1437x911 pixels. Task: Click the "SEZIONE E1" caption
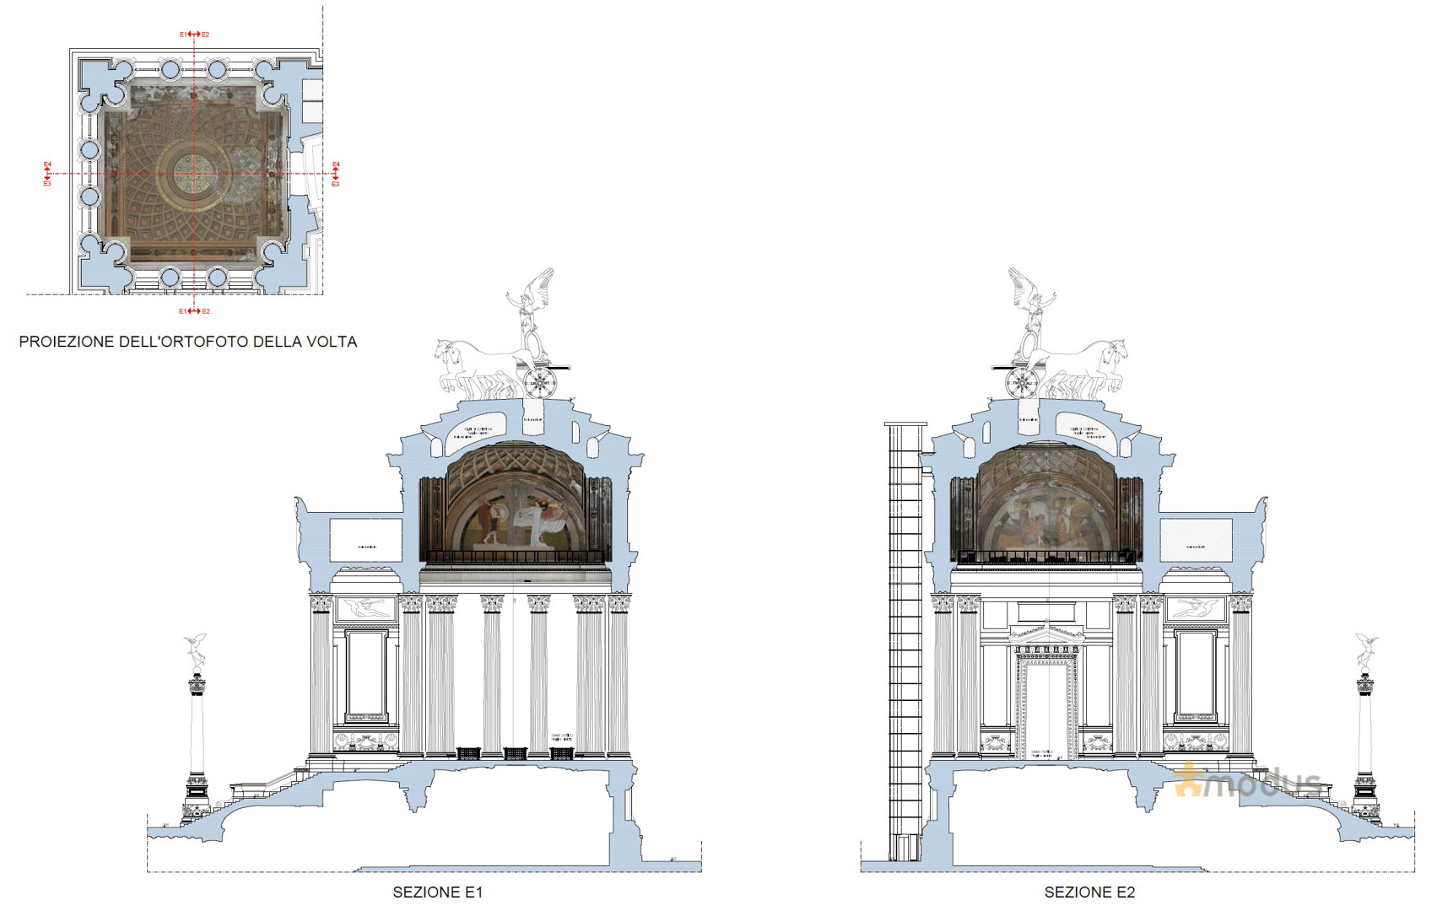point(437,892)
